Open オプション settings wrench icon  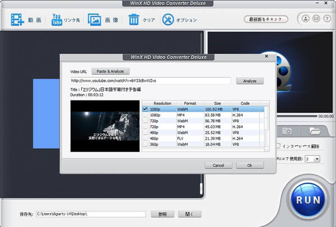coord(168,20)
